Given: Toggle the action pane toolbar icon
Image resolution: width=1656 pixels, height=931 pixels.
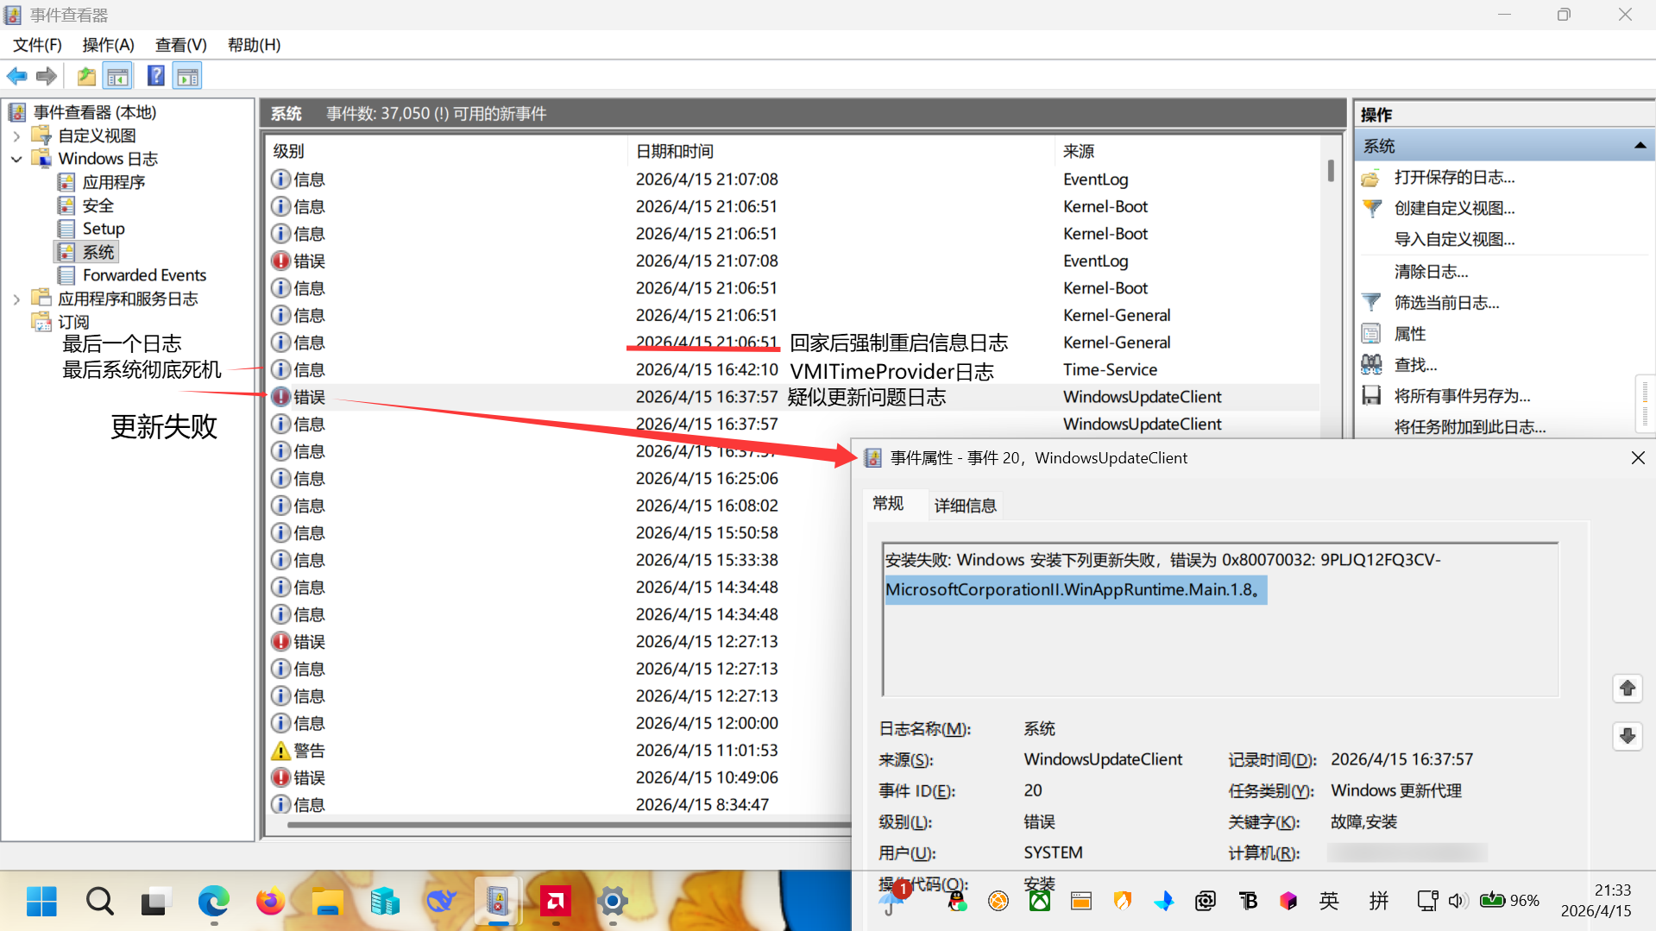Looking at the screenshot, I should (188, 77).
